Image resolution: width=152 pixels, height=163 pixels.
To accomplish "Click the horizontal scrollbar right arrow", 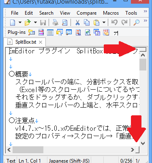I will point(133,150).
